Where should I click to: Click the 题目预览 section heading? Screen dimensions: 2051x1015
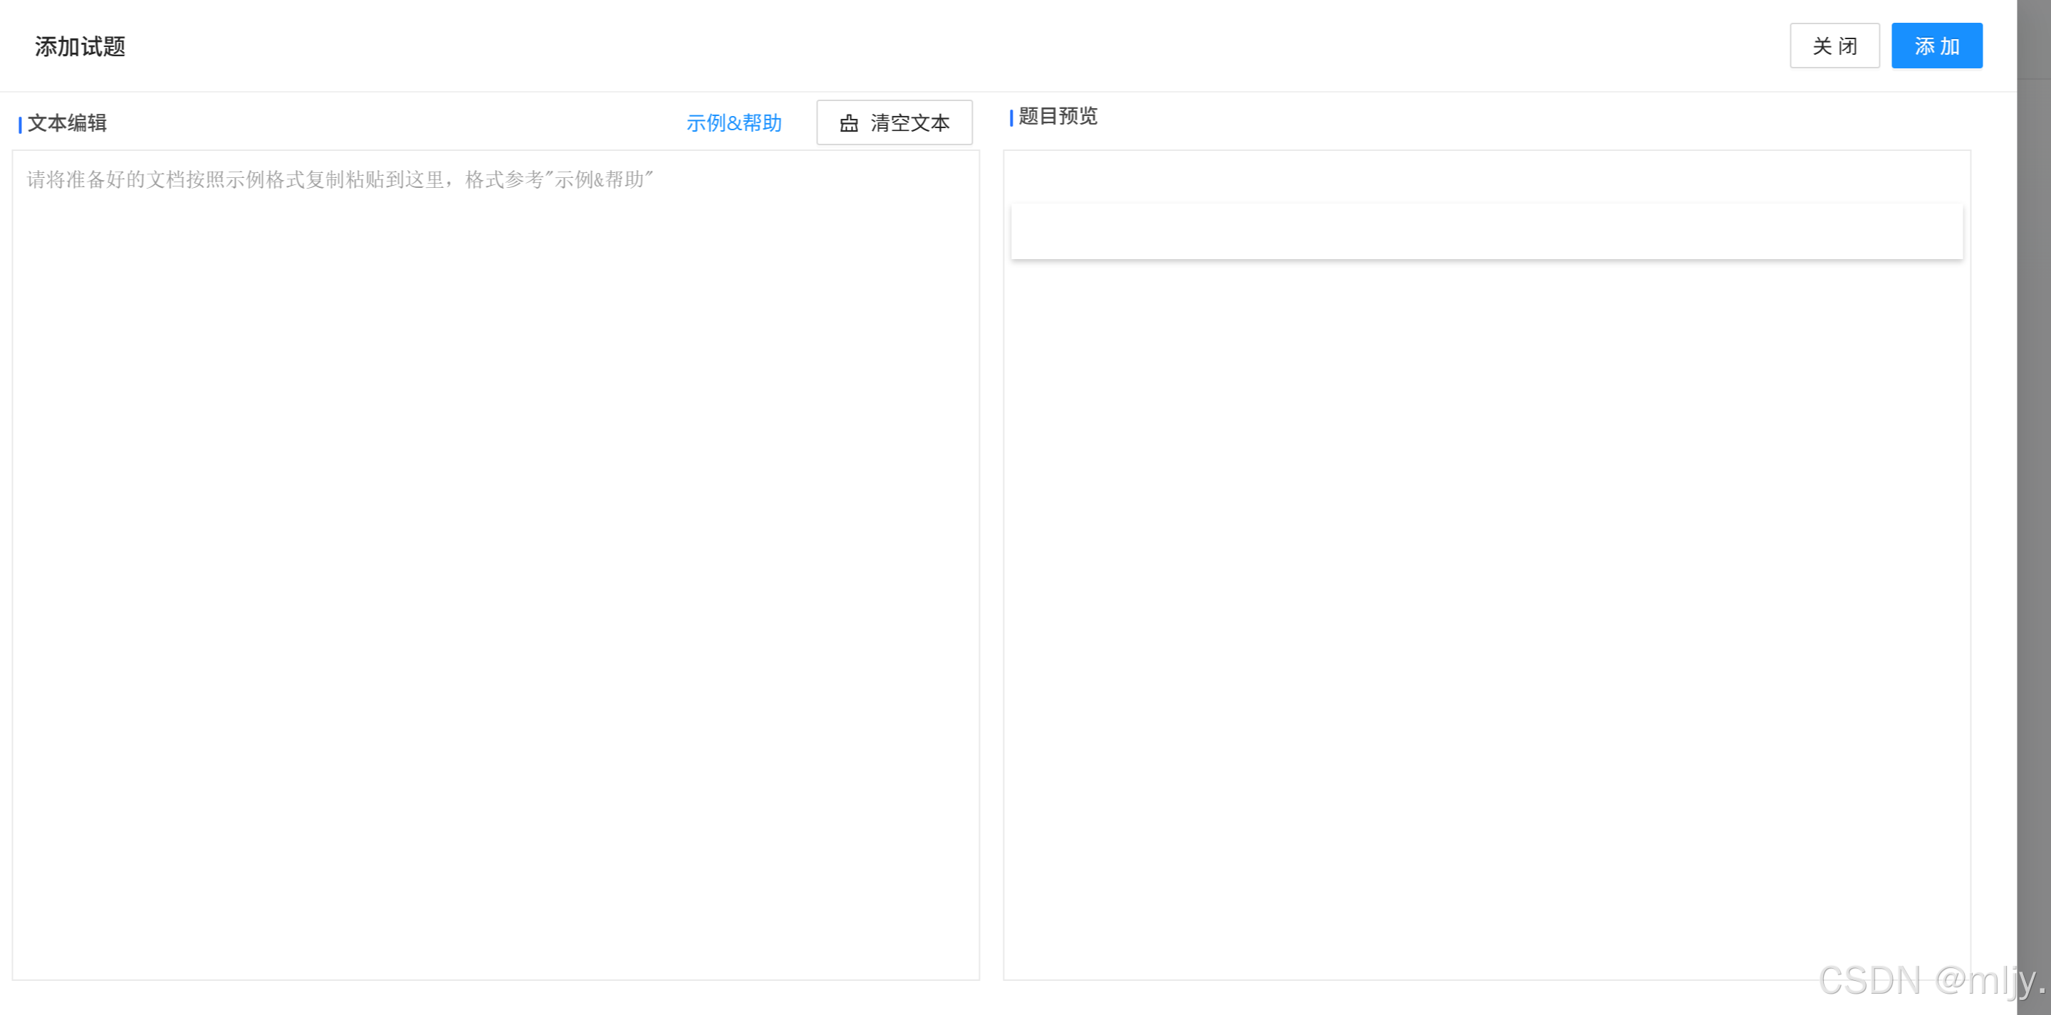pyautogui.click(x=1058, y=116)
